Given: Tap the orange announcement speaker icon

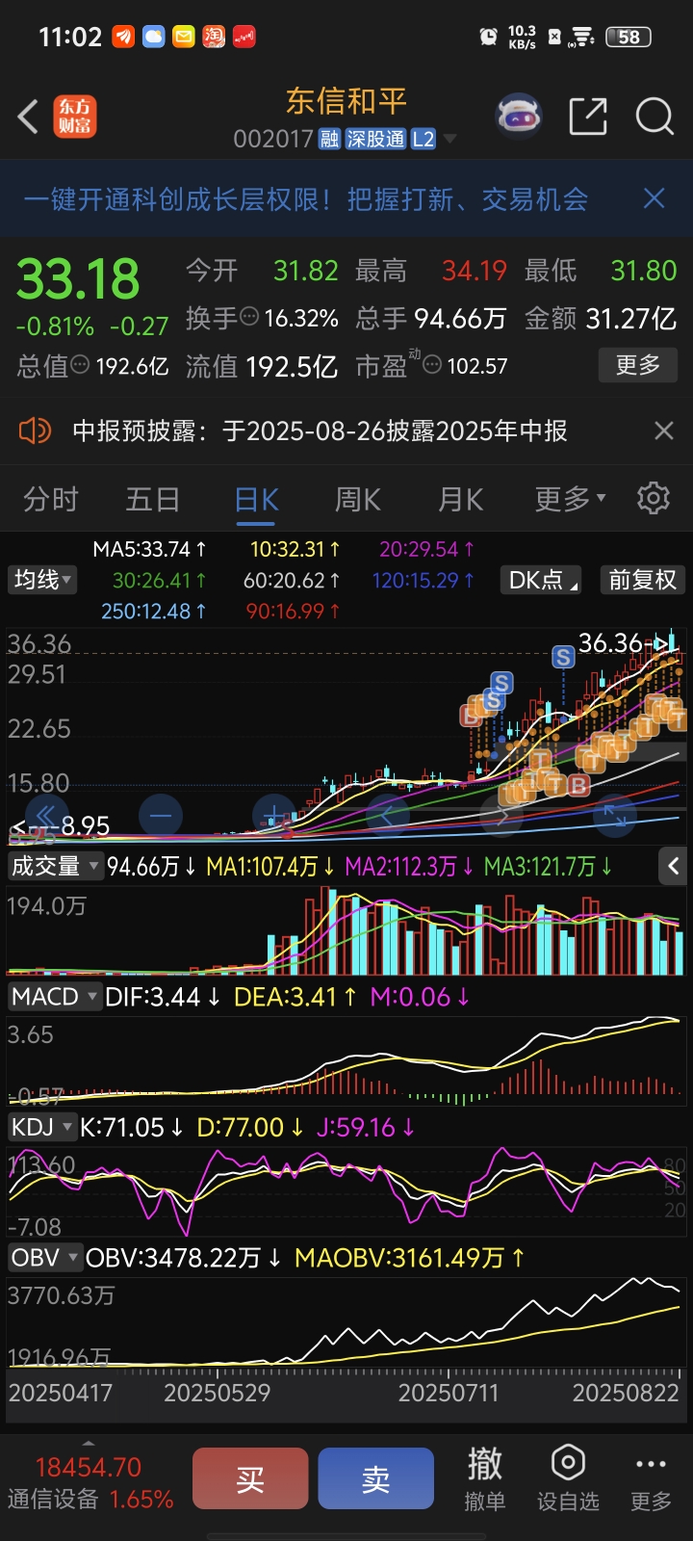Looking at the screenshot, I should pos(35,431).
